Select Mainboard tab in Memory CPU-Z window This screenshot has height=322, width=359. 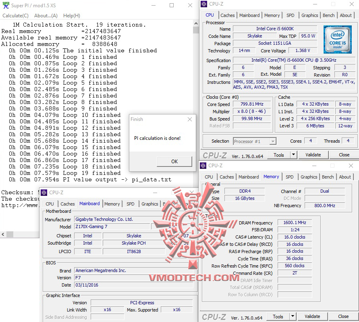pos(249,177)
